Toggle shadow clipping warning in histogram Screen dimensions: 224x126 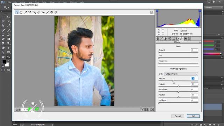(x=157, y=11)
